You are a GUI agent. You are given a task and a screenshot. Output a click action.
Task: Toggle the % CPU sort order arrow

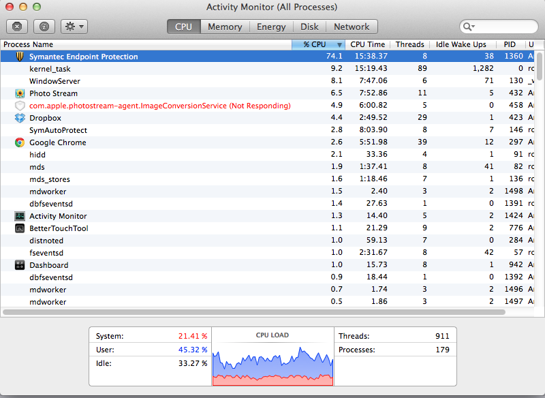coord(339,45)
